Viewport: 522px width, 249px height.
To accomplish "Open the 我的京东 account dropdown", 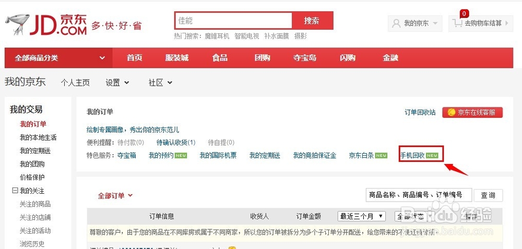I will pos(415,23).
